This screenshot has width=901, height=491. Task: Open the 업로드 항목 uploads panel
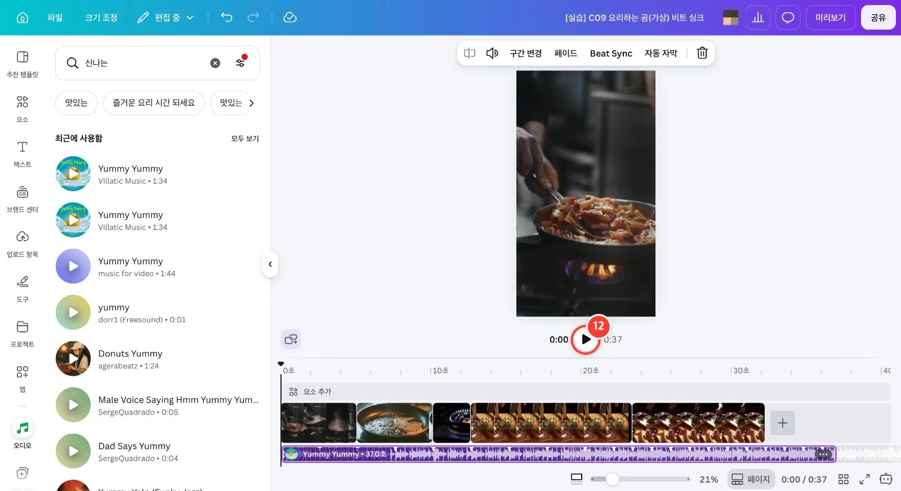tap(23, 244)
